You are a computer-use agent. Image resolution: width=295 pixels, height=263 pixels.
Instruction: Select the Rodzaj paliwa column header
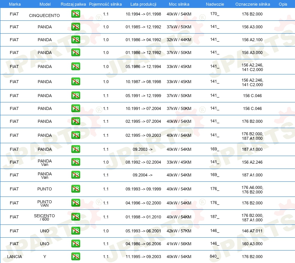[73, 4]
